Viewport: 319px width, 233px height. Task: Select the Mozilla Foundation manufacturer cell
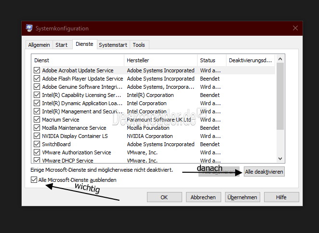pyautogui.click(x=148, y=128)
